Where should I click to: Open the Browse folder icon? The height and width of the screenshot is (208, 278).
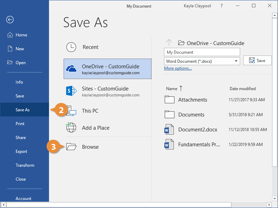tap(71, 147)
